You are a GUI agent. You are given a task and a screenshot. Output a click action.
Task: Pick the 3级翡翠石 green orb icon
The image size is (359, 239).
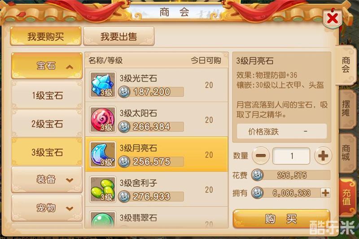[103, 219]
